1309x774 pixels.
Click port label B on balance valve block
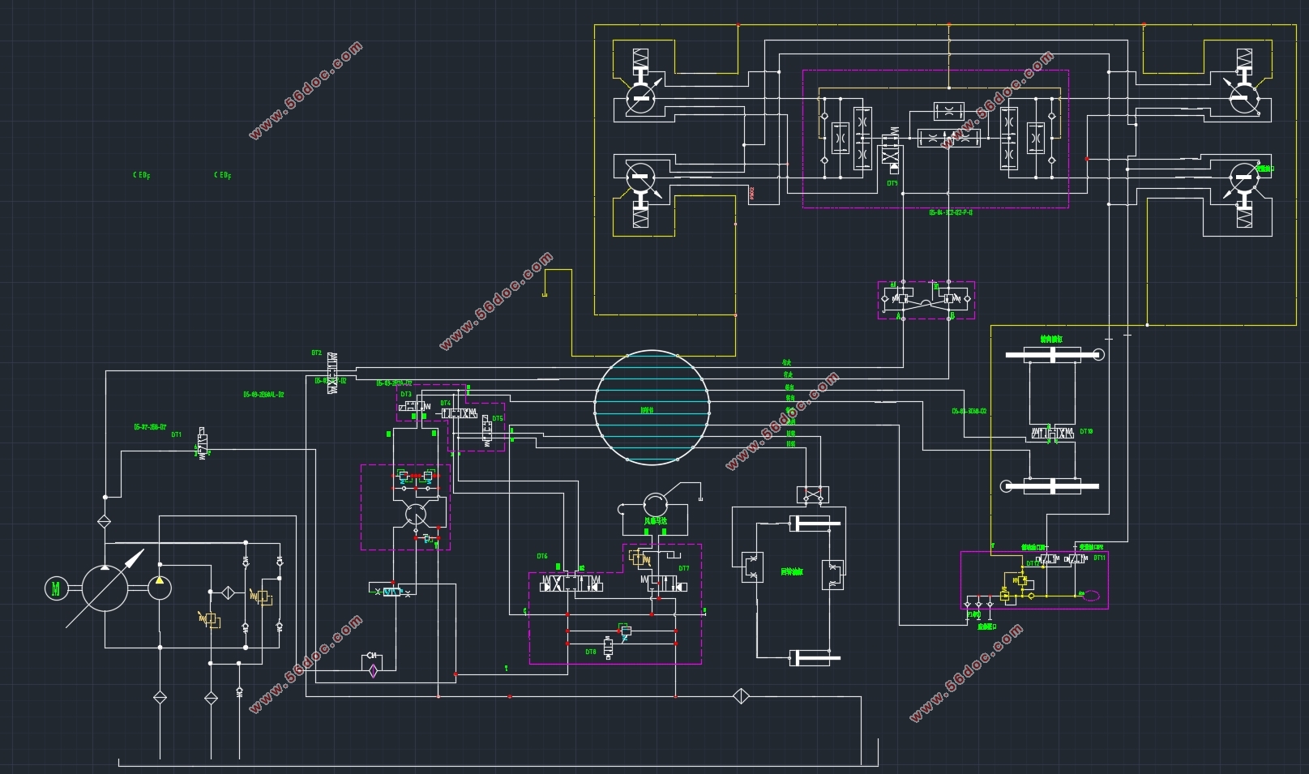952,317
